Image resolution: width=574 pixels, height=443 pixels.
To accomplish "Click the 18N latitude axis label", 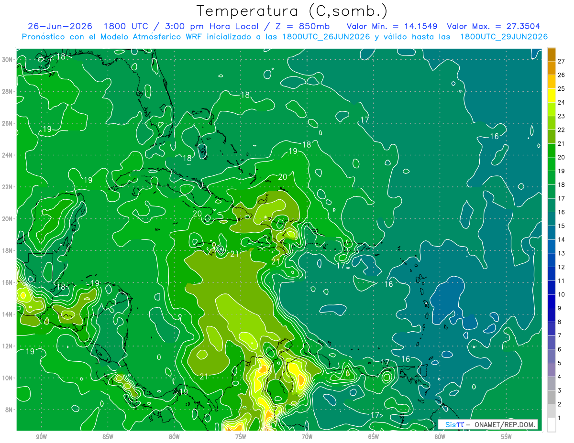I will point(7,250).
